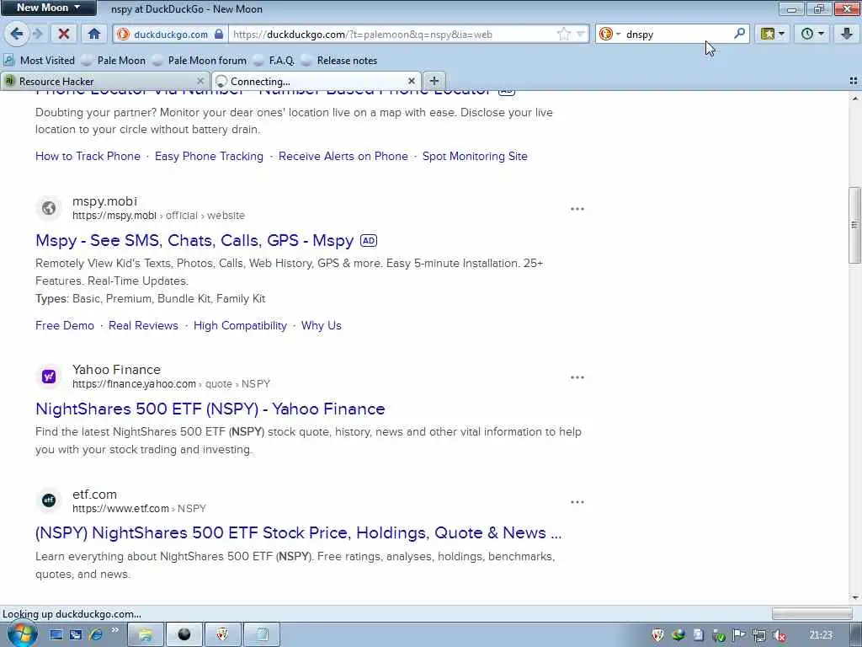
Task: Go back with the browser Back arrow
Action: point(17,34)
